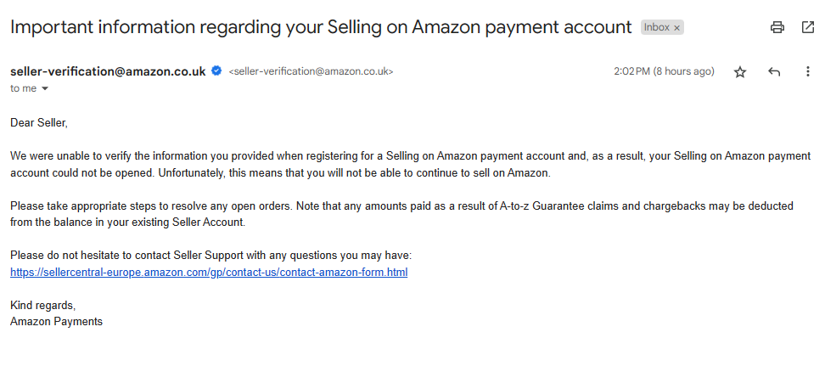Remove the Inbox label with its x
Screen dimensions: 825x366
(677, 28)
